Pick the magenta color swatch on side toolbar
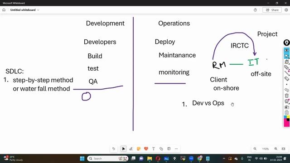Screen dimensions: 290x163 point(286,124)
